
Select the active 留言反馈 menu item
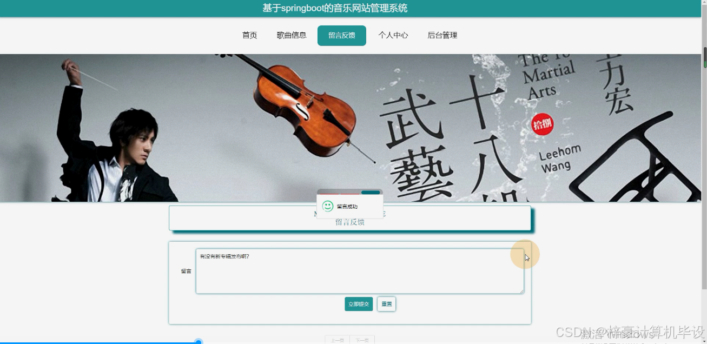341,35
